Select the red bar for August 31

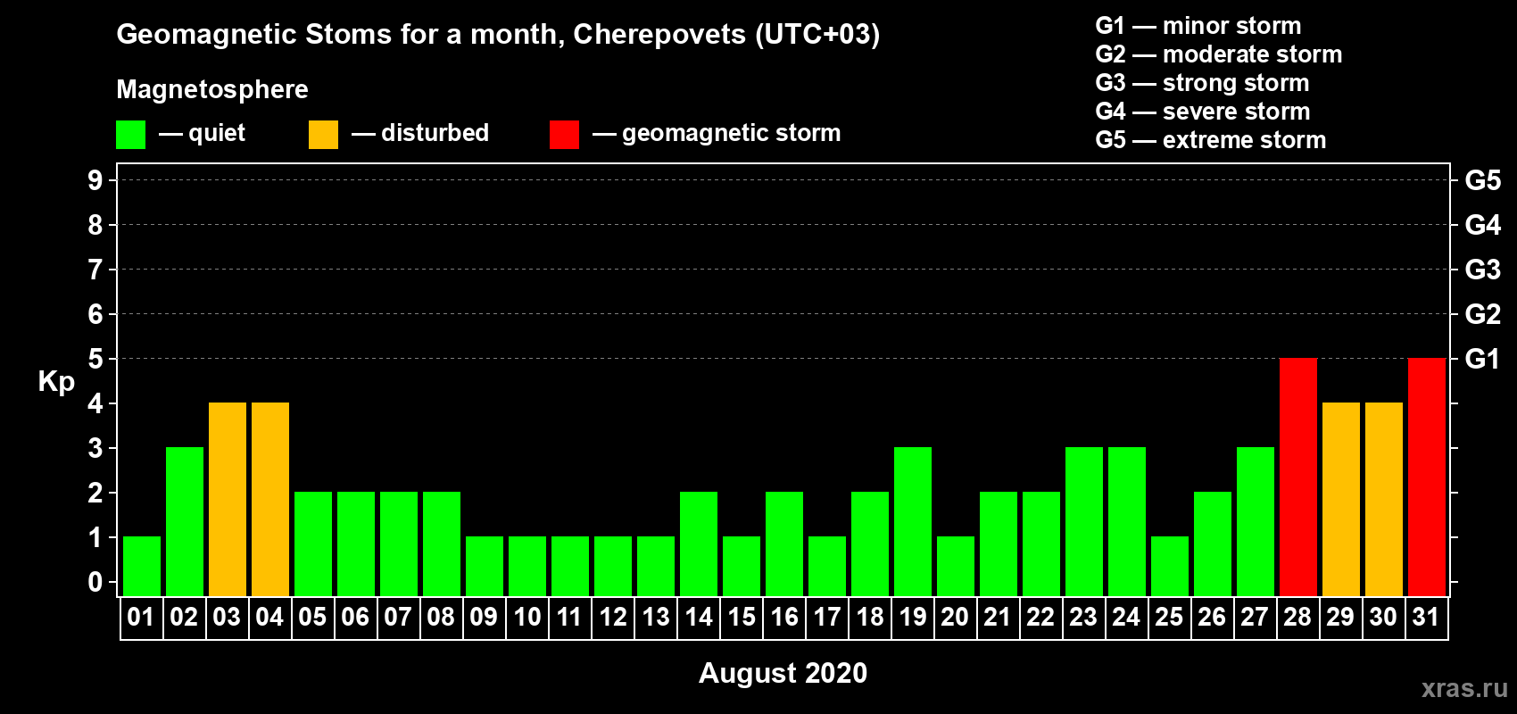pyautogui.click(x=1427, y=477)
